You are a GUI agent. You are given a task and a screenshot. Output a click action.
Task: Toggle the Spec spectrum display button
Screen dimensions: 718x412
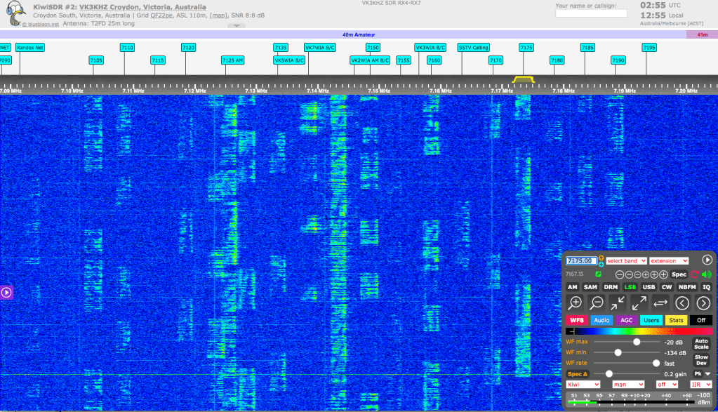point(679,274)
